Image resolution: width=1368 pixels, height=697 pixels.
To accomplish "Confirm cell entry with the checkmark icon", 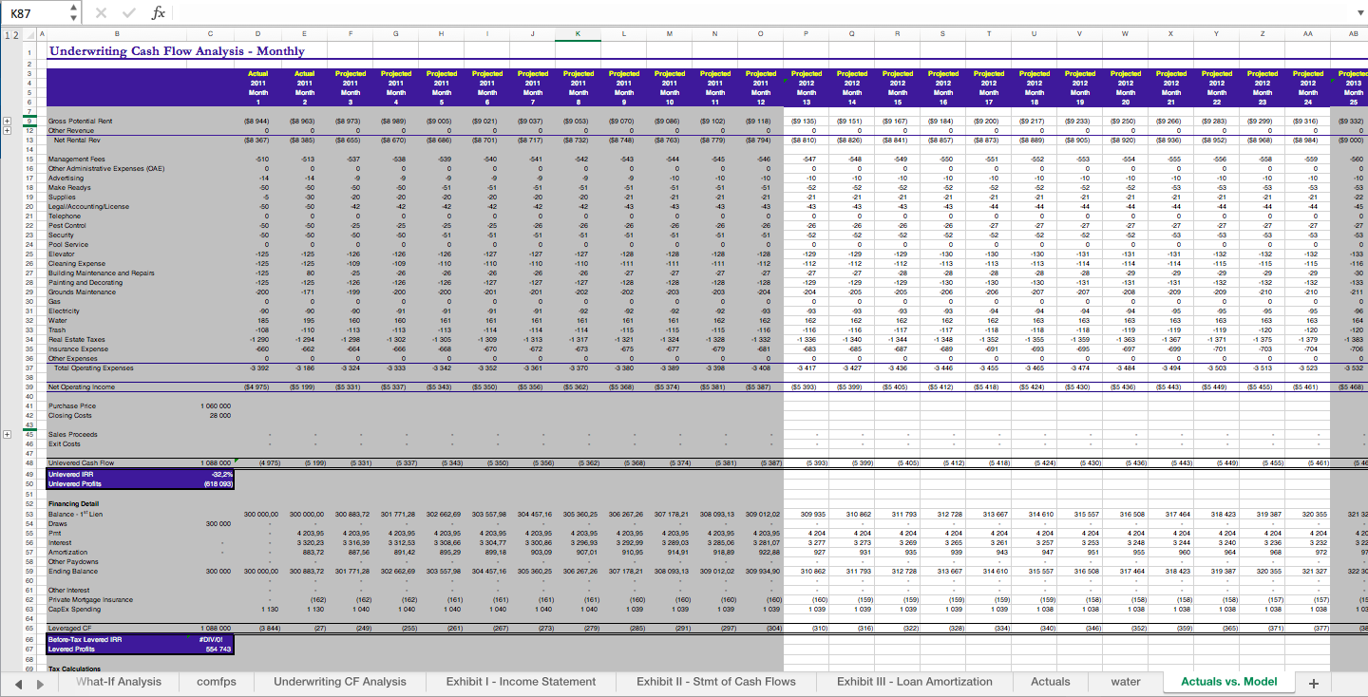I will coord(128,12).
